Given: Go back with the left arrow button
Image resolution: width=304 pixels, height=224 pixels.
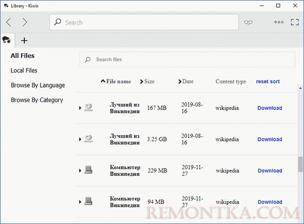Looking at the screenshot, I should click(8, 22).
